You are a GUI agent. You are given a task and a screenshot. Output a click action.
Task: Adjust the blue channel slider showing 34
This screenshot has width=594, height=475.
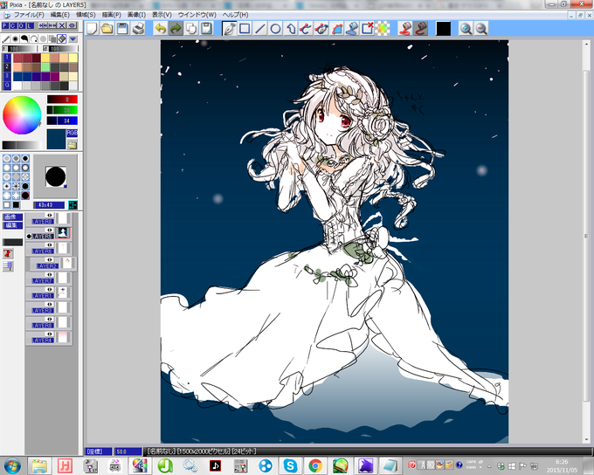[x=62, y=120]
